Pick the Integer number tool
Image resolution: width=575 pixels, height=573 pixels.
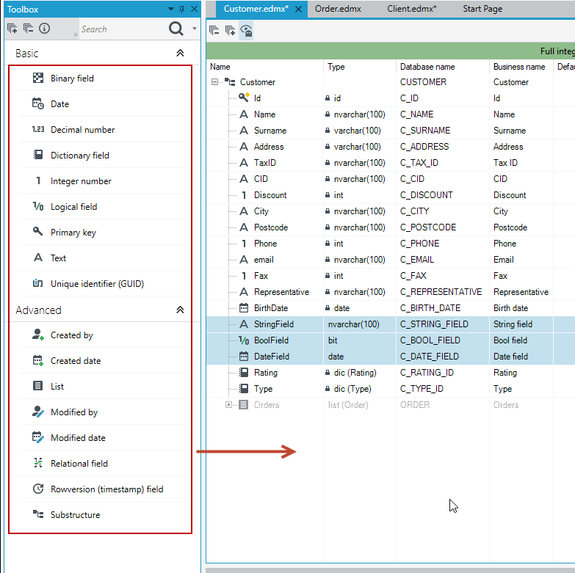(102, 180)
